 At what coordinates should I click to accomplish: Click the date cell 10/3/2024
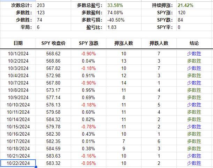pos(18,68)
